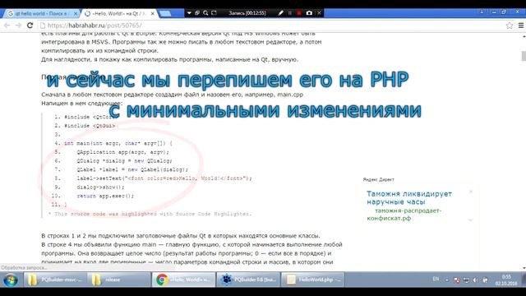Click code line 'QDialog *dialog = new QDialog;'
This screenshot has height=296, width=526.
[x=124, y=161]
